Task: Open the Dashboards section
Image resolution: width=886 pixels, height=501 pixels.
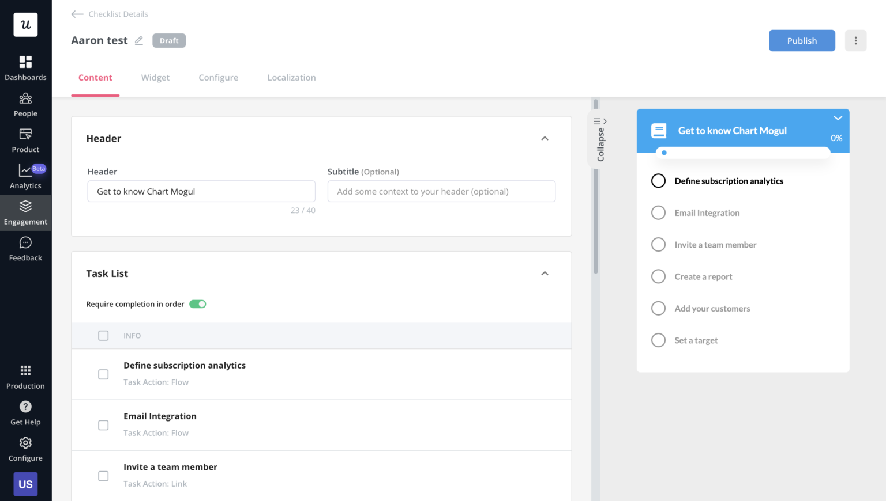Action: [25, 67]
